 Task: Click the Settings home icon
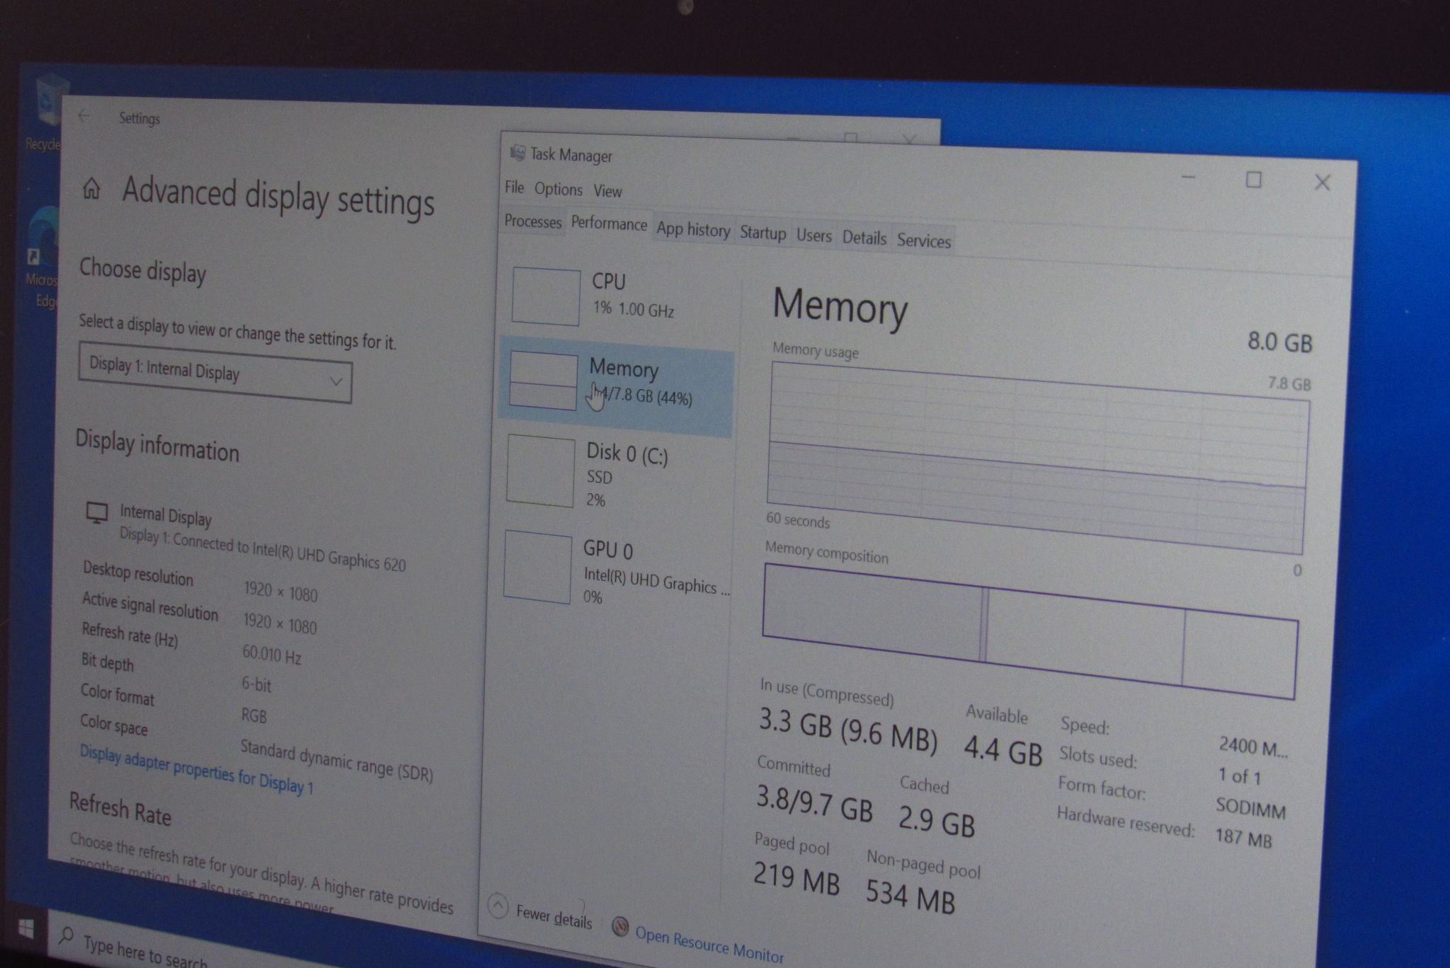point(91,189)
